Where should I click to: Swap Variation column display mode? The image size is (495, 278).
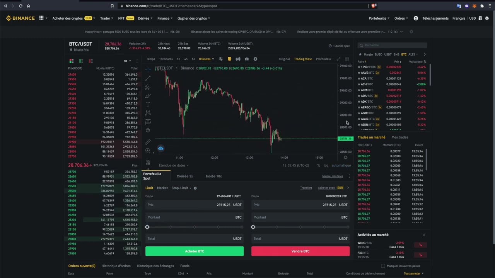click(425, 62)
